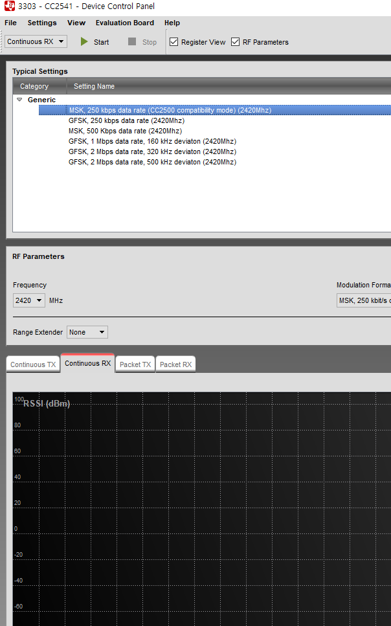Screen dimensions: 391x626
Task: Open the File menu
Action: coord(10,23)
